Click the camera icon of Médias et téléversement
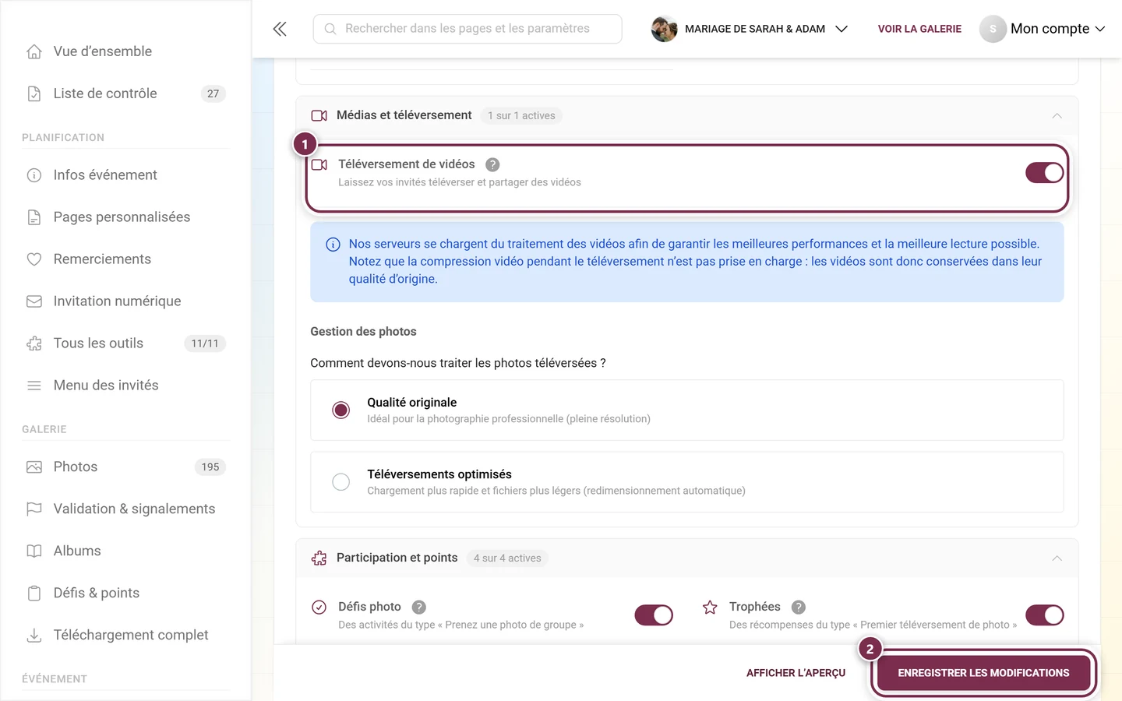Screen dimensions: 1122x701 pyautogui.click(x=319, y=115)
